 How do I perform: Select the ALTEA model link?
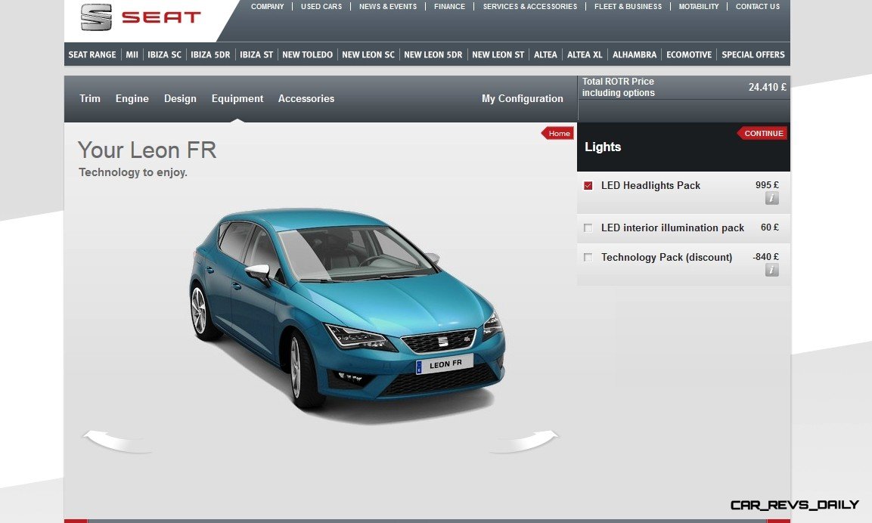point(545,54)
